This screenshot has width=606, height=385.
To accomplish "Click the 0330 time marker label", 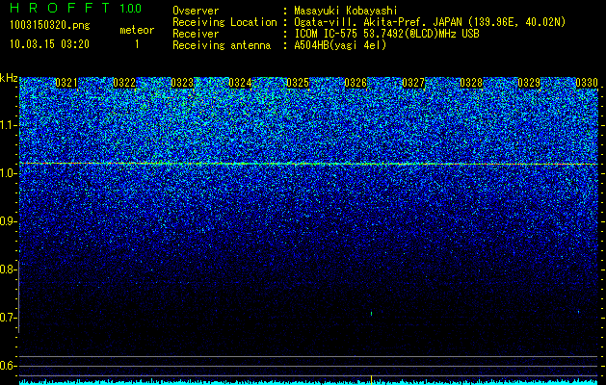I will pos(587,83).
